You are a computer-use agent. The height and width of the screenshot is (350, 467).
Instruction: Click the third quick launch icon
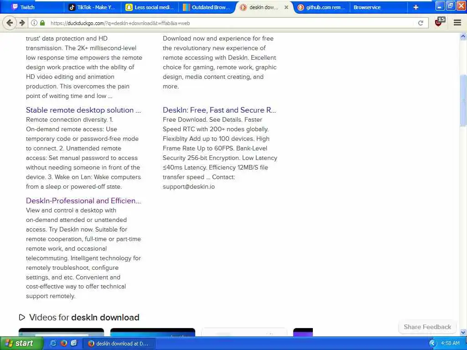click(74, 343)
